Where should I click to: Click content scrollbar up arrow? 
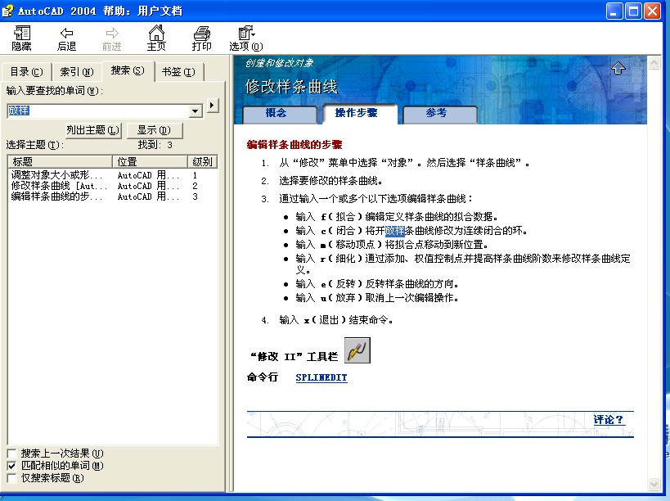(654, 64)
